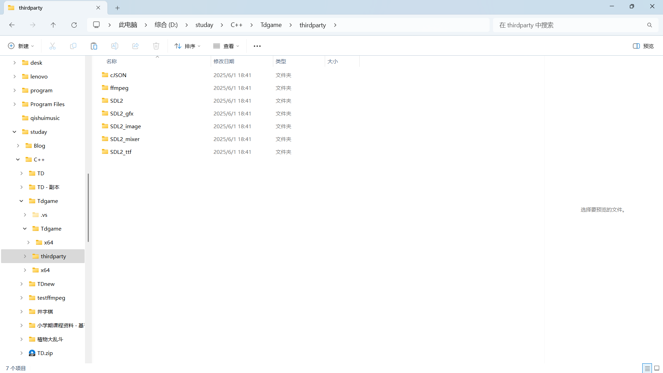Toggle the preview pane button
The width and height of the screenshot is (663, 373).
(643, 46)
